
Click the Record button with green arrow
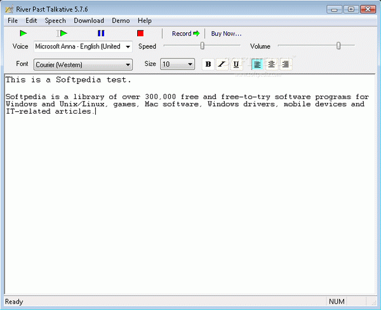(185, 34)
